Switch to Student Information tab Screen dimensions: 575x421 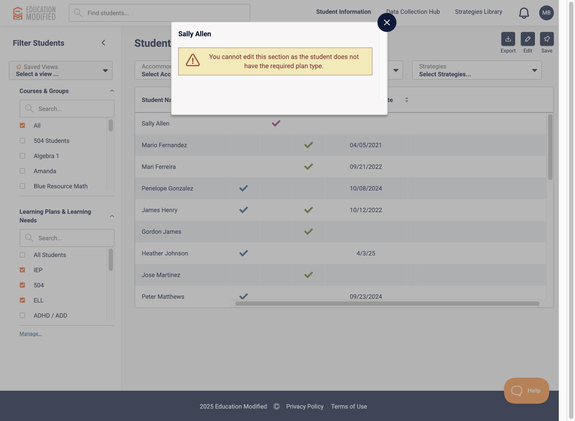point(343,12)
